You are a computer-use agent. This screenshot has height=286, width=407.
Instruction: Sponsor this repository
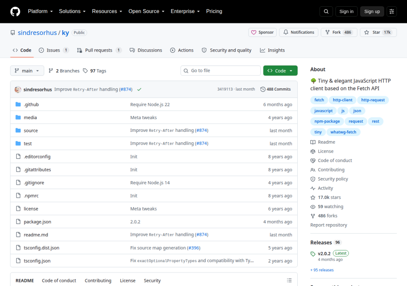(x=262, y=33)
